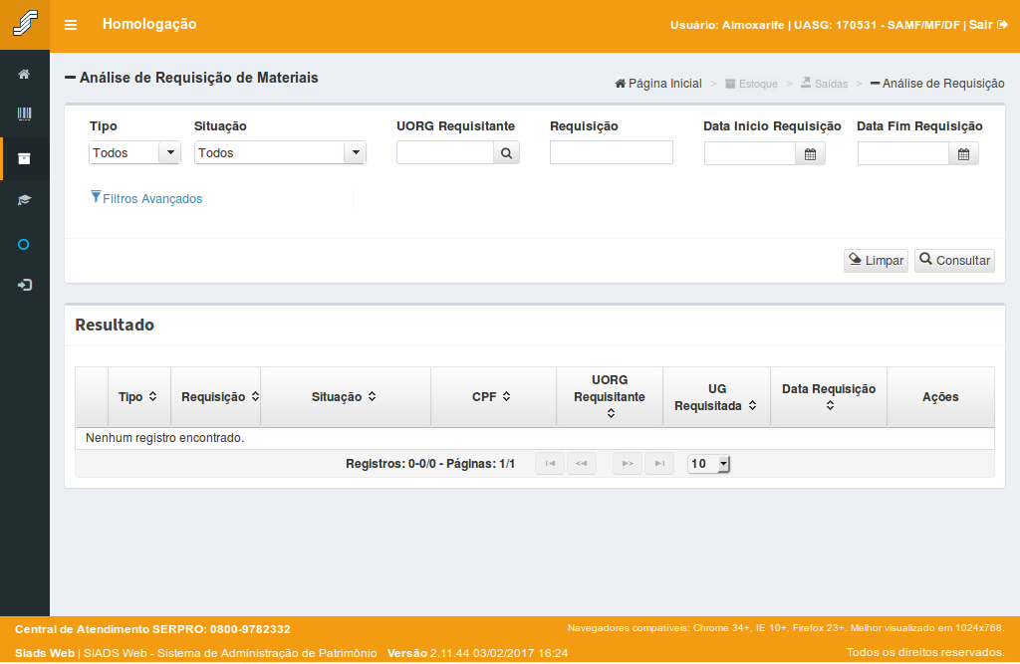Open the Situação dropdown
The height and width of the screenshot is (664, 1020).
(280, 153)
